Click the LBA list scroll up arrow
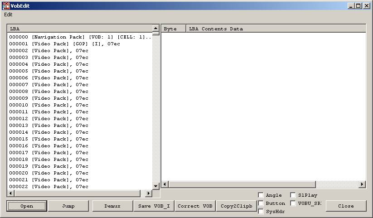The height and width of the screenshot is (218, 373). click(x=155, y=28)
